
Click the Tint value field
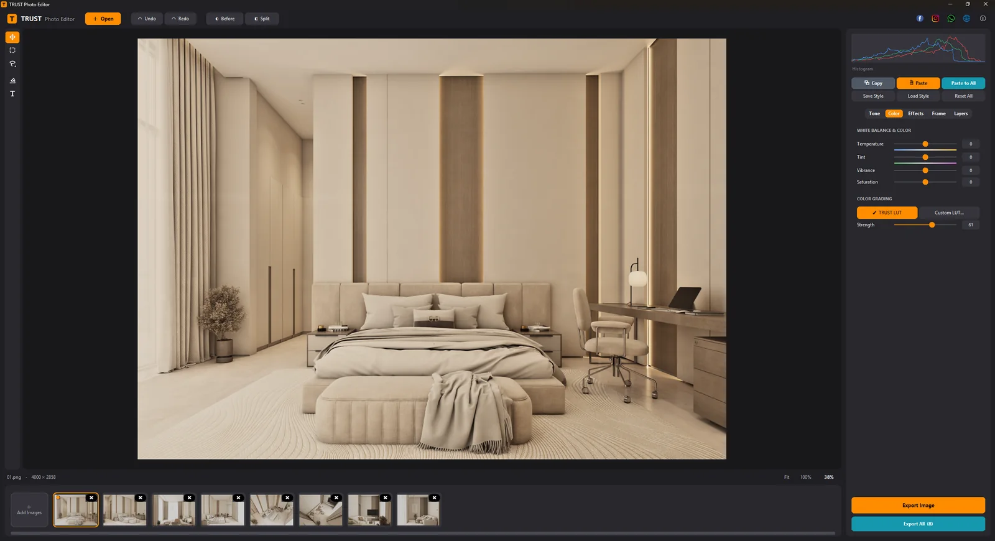pyautogui.click(x=971, y=157)
